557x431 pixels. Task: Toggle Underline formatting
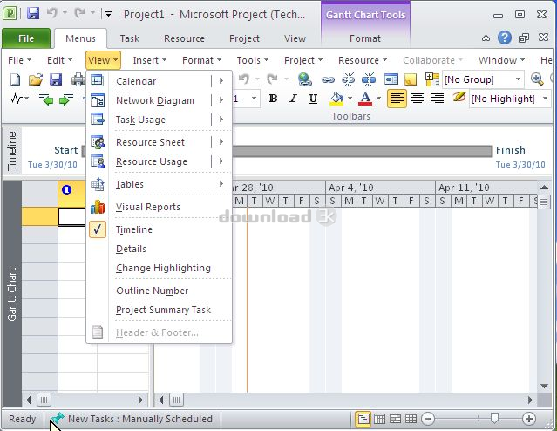313,99
